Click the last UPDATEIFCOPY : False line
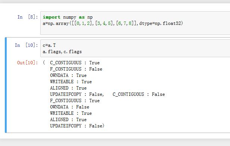230x146 pixels. (x=77, y=126)
